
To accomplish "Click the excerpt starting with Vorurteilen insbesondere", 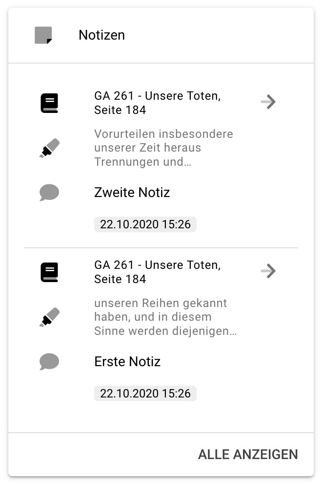I will tap(163, 147).
